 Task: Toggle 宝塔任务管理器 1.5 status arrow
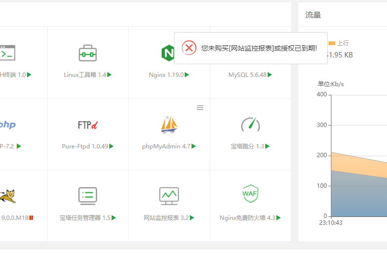[x=114, y=218]
